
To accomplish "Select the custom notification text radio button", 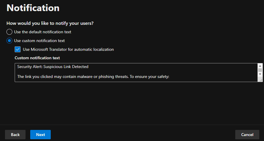I will point(9,41).
